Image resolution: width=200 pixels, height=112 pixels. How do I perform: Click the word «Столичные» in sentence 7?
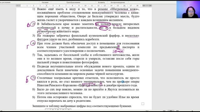(x=45, y=78)
